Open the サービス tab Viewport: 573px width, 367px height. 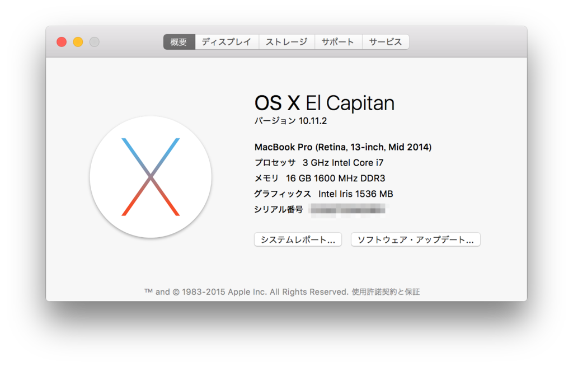click(x=386, y=42)
